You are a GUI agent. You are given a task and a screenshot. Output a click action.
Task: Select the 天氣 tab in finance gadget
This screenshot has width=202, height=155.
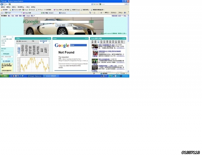pos(33,41)
